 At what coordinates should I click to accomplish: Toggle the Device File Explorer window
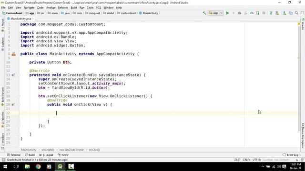click(x=303, y=136)
